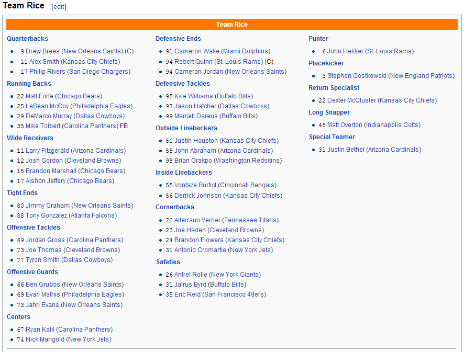
Task: Open Jahri Evans player link
Action: pos(42,305)
